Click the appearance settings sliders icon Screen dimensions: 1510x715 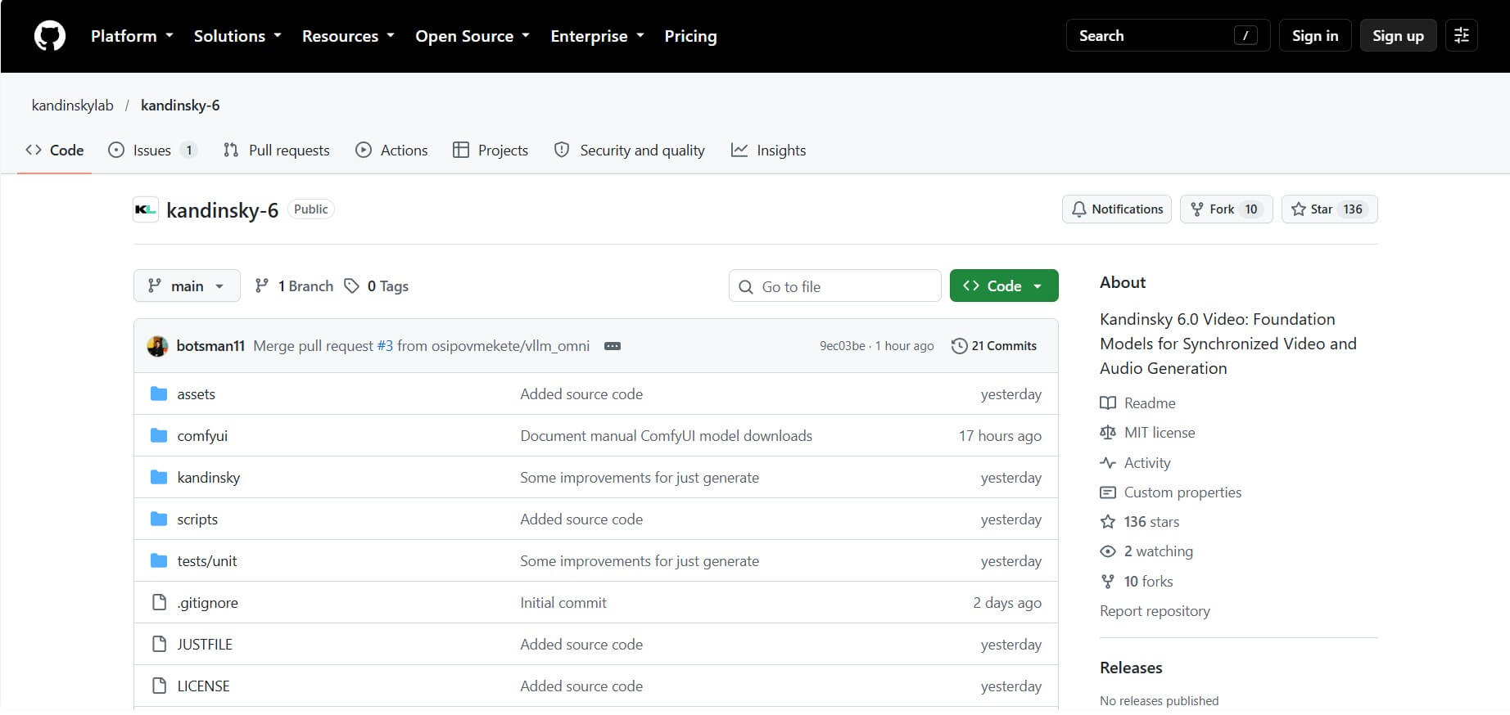(x=1462, y=35)
